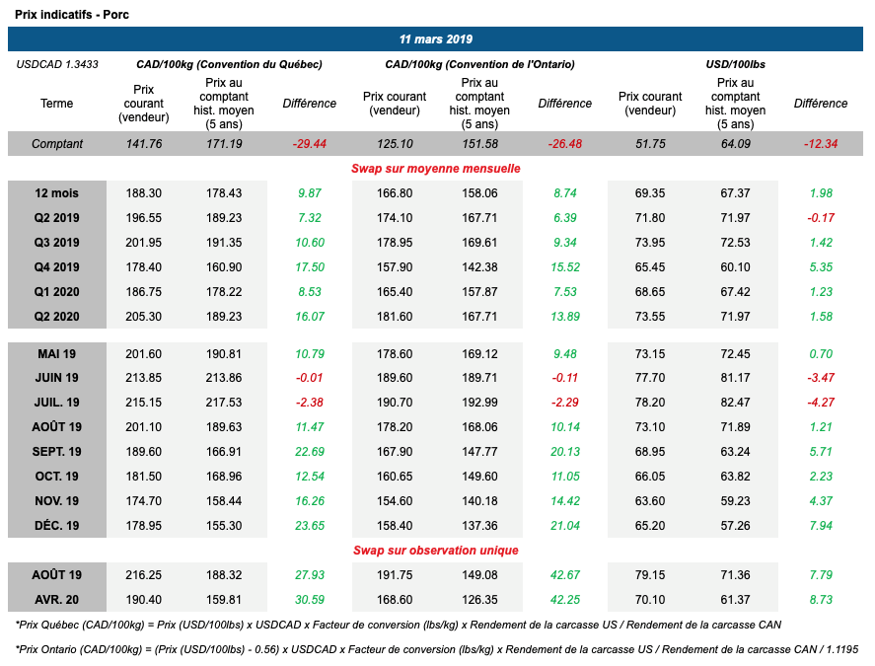Click the '*Prix Ontario' formula footnote
Screen dimensions: 875x666
[436, 648]
